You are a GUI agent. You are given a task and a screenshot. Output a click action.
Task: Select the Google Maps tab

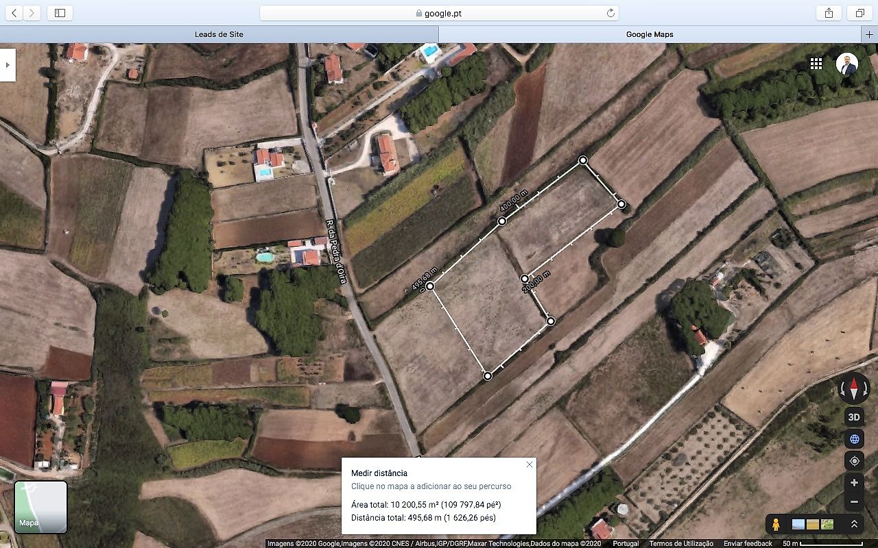[x=650, y=34]
